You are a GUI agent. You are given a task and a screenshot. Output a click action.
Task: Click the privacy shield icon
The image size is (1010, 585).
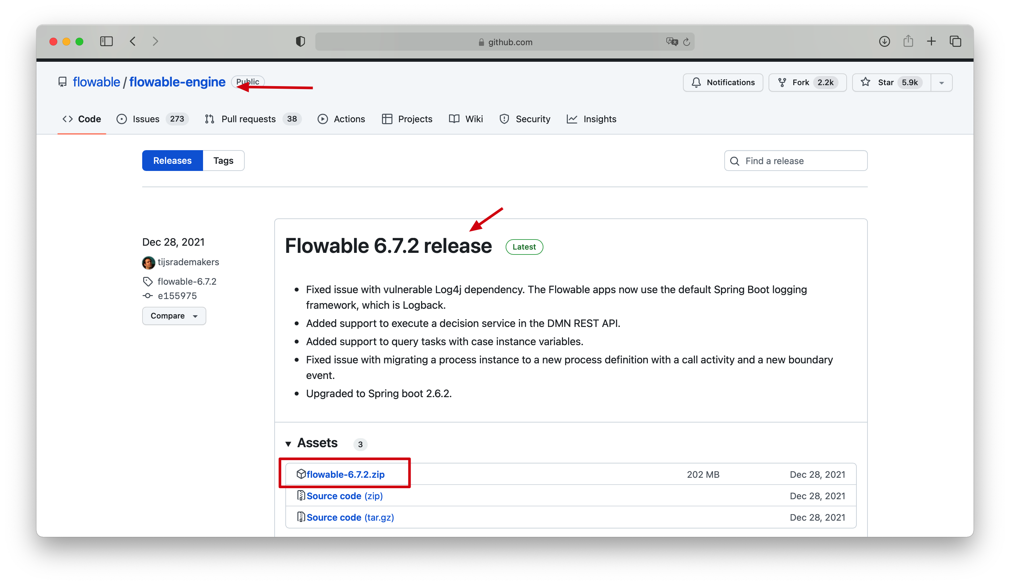point(300,41)
